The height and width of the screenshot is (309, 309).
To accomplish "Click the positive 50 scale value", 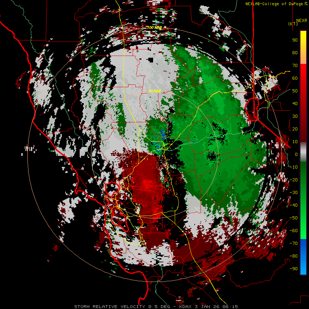I will (x=295, y=91).
